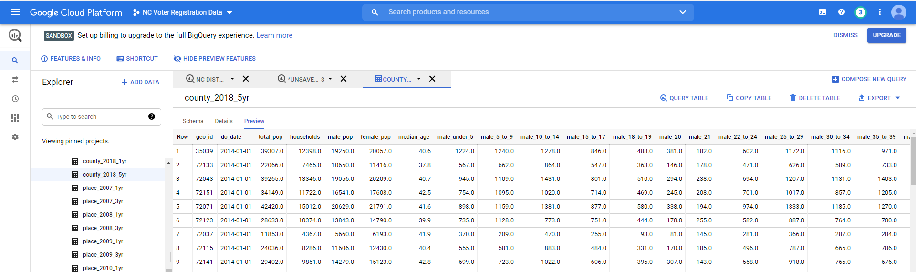Viewport: 916px width, 272px height.
Task: Hide preview features toggle
Action: point(215,59)
